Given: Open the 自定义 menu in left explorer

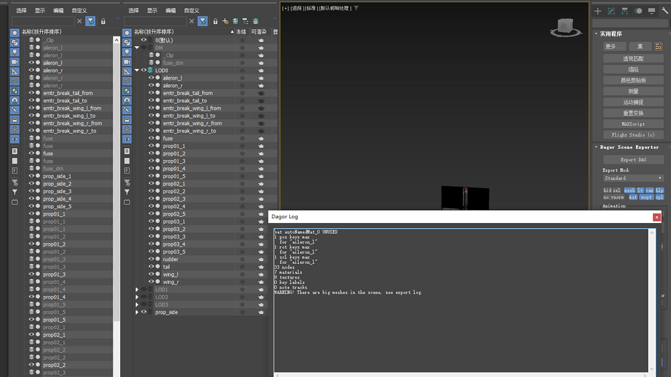Looking at the screenshot, I should coord(79,11).
